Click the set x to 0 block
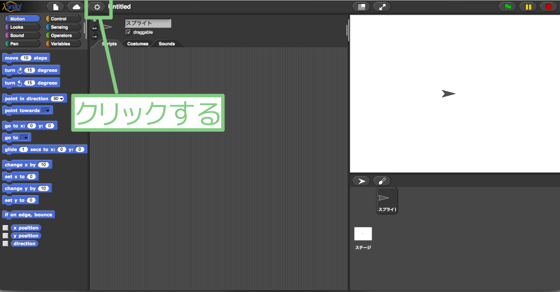Viewport: 560px width, 292px height. coord(20,177)
